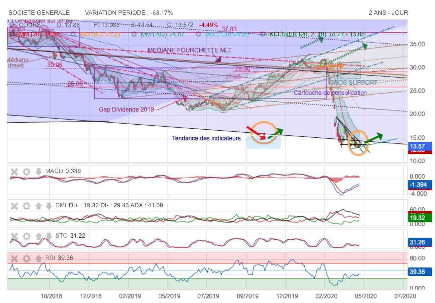Open STO stochastic settings gear
435x303 pixels.
[27, 236]
